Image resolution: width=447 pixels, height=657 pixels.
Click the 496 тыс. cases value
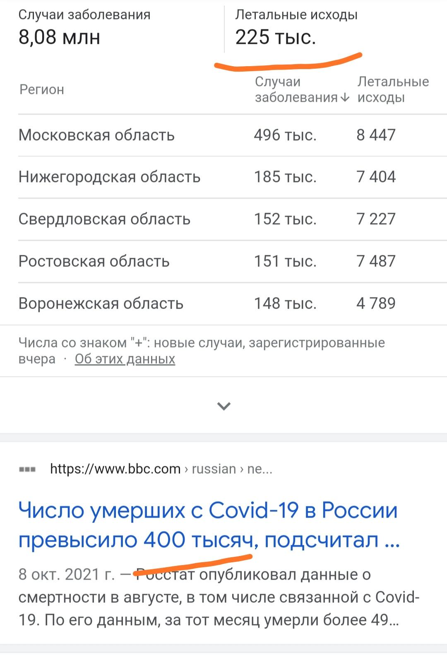click(285, 135)
